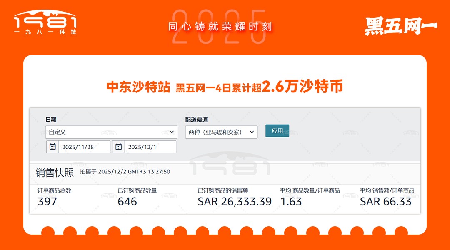Click the 已订购商品数量 value 646
Screen dimensions: 450x250
pos(127,202)
